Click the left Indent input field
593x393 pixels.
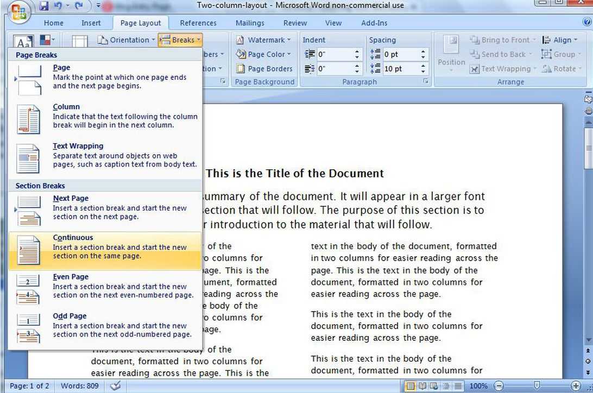point(335,54)
